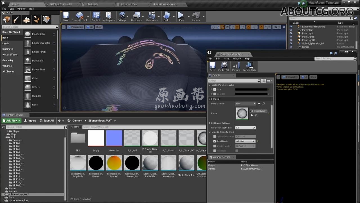The height and width of the screenshot is (203, 360).
Task: Toggle visibility of PlayerStart actor
Action: coord(291,30)
